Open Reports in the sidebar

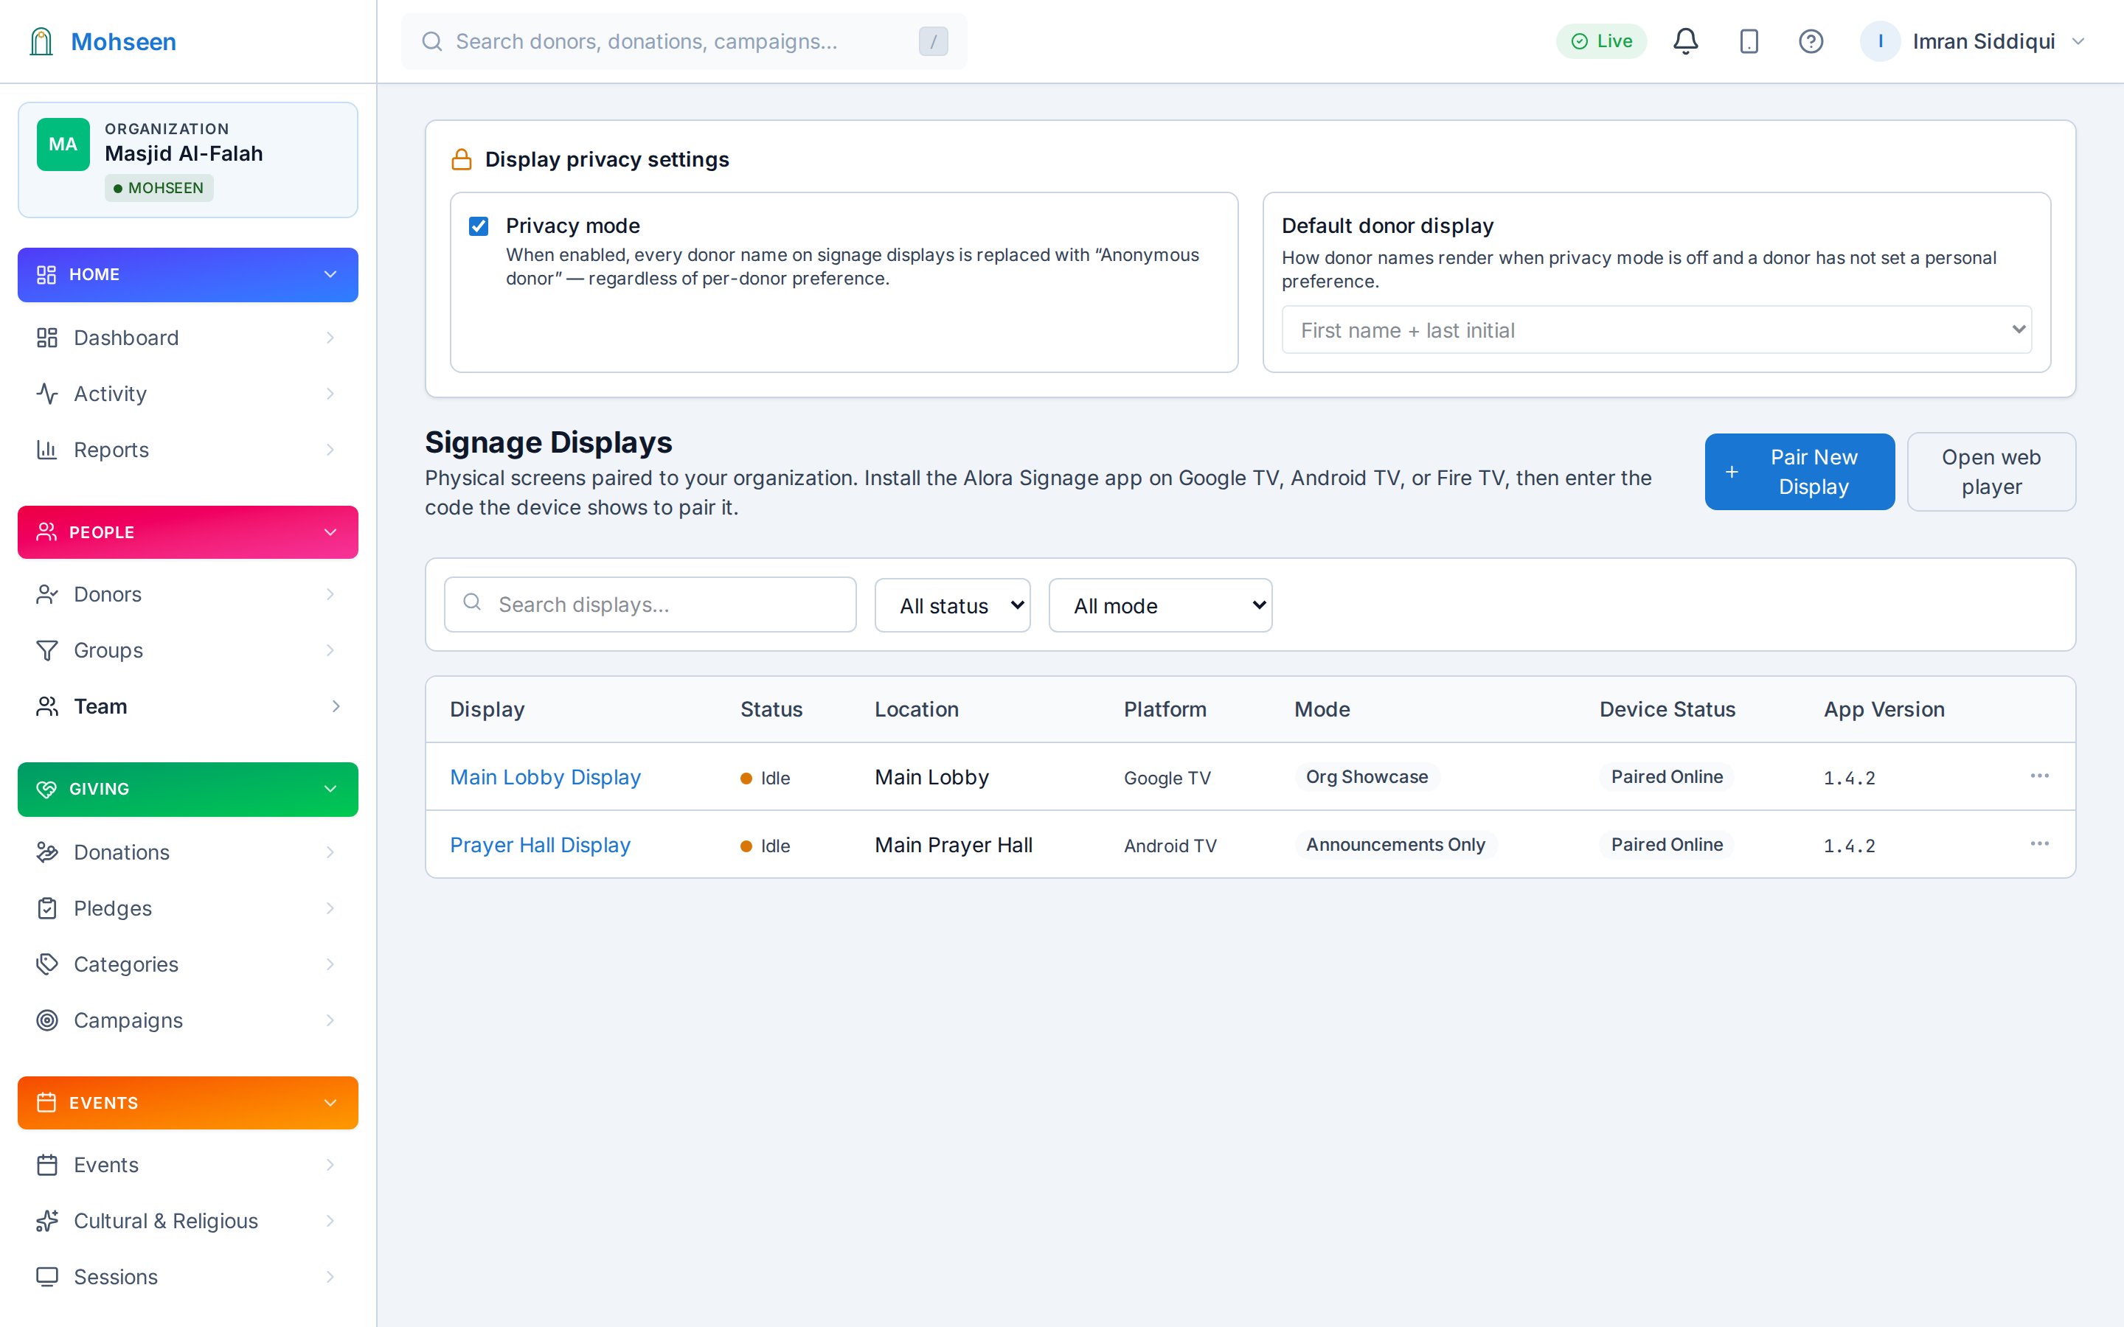[188, 450]
